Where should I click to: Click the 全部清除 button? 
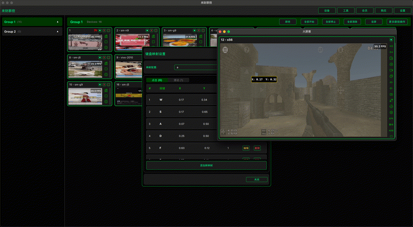[352, 22]
